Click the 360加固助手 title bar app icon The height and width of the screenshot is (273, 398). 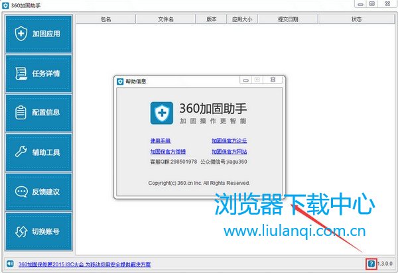click(5, 5)
